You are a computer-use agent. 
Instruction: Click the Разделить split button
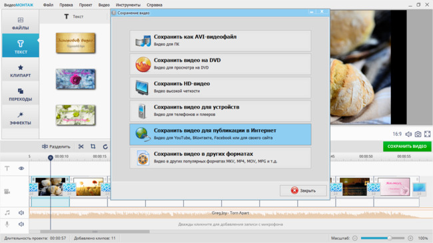[56, 146]
